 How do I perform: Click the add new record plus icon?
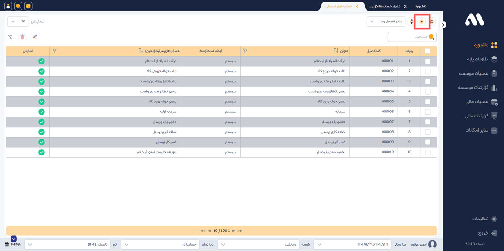click(422, 21)
